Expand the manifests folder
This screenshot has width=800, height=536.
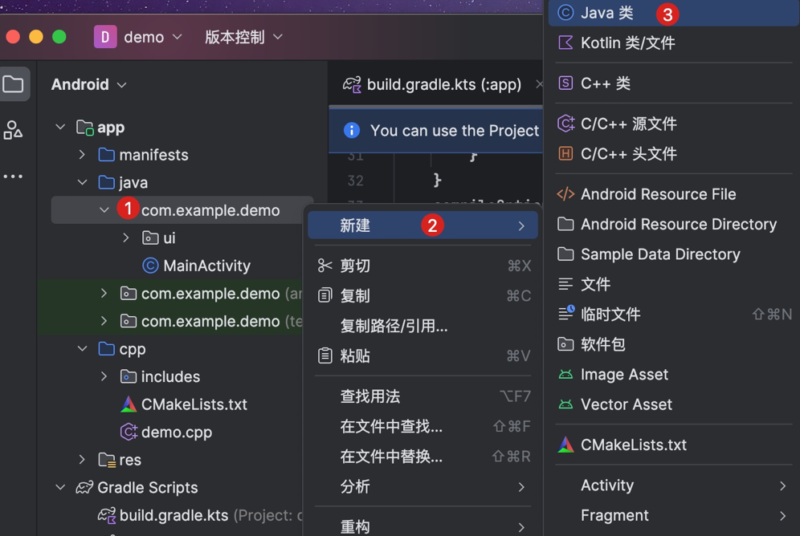point(82,154)
